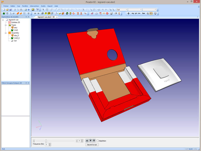This screenshot has width=201, height=151.
Task: Select the zx view plane icon
Action: pos(139,13)
